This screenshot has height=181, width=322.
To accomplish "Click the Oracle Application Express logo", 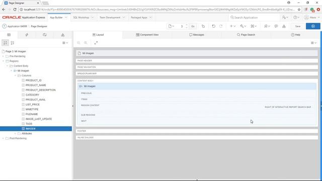I will [x=24, y=18].
